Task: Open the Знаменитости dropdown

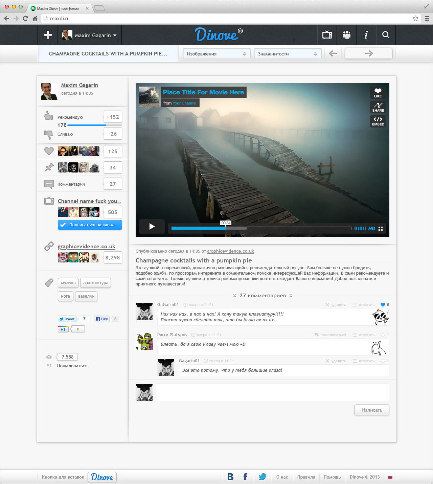Action: [x=288, y=54]
